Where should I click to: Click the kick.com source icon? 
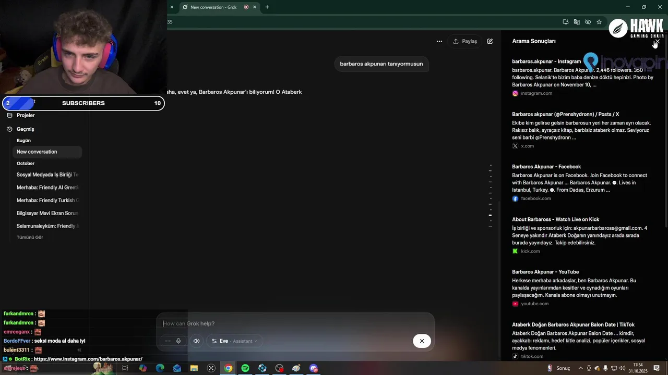(x=515, y=251)
